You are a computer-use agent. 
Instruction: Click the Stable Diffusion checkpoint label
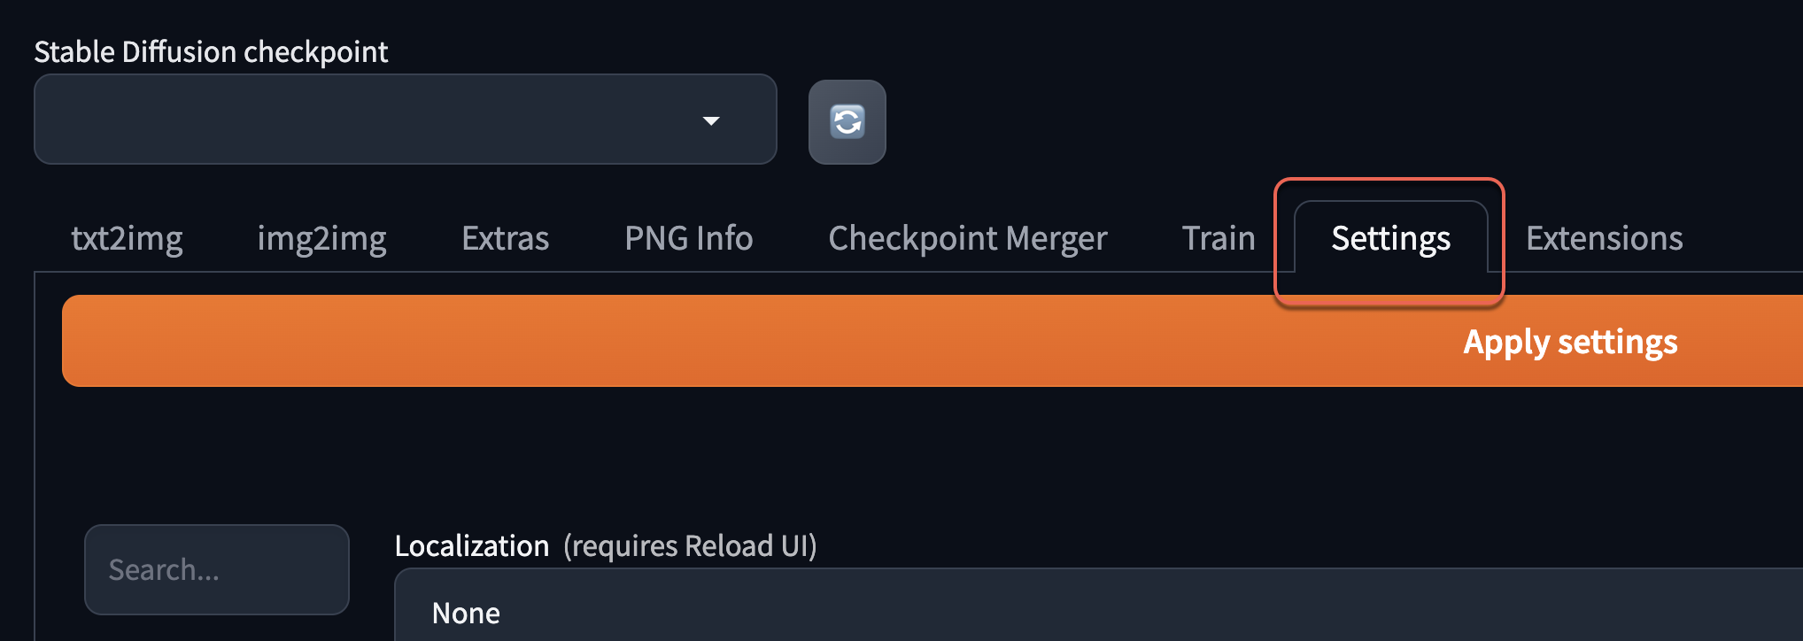pyautogui.click(x=211, y=52)
